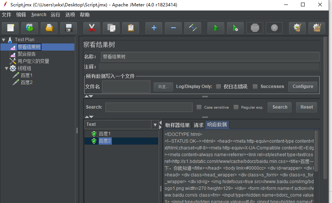
Task: Click the Configure button
Action: click(303, 87)
